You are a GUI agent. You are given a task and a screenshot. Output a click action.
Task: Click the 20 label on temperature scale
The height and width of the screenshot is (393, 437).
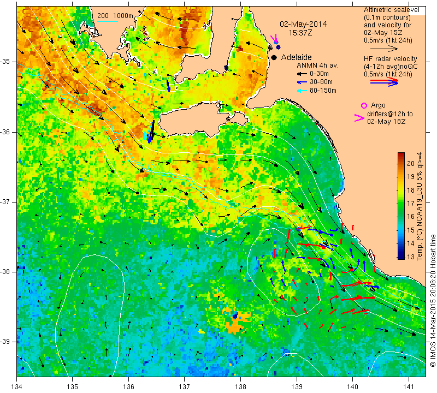411,163
